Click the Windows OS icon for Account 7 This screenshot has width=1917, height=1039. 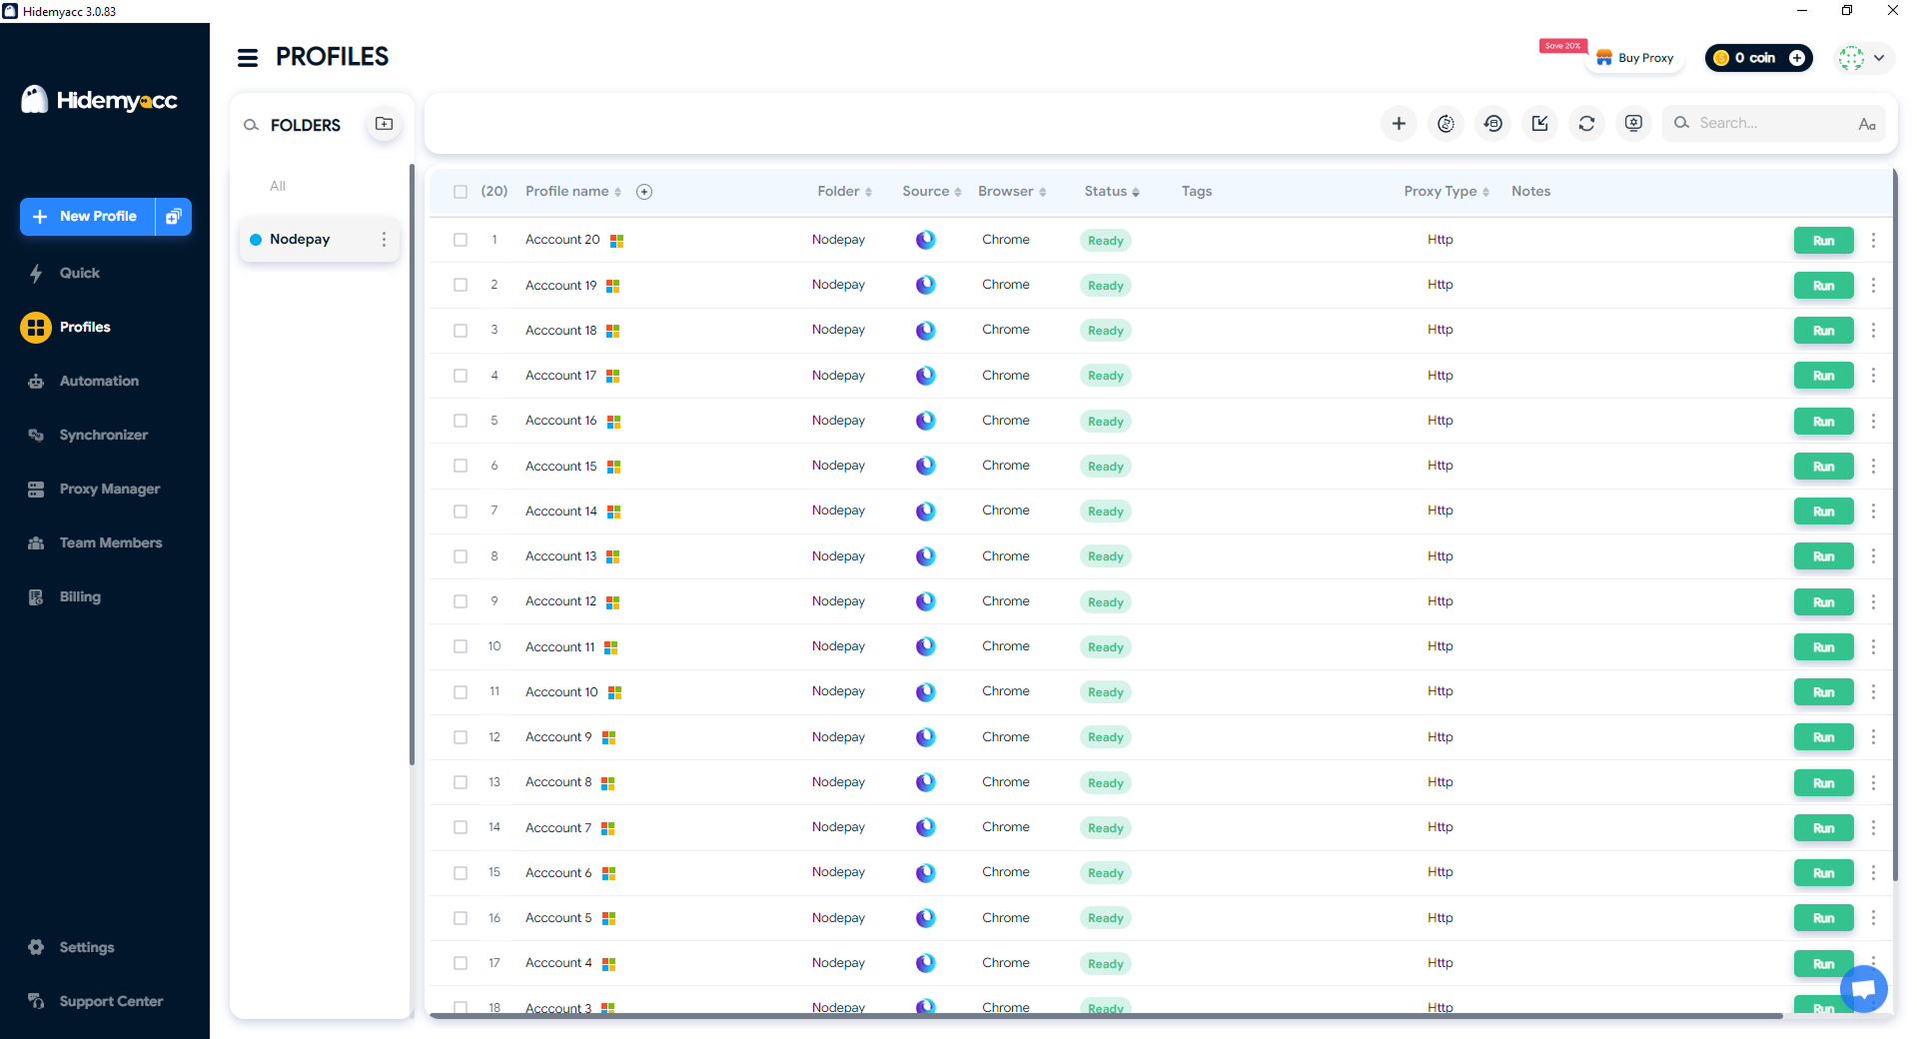coord(608,828)
